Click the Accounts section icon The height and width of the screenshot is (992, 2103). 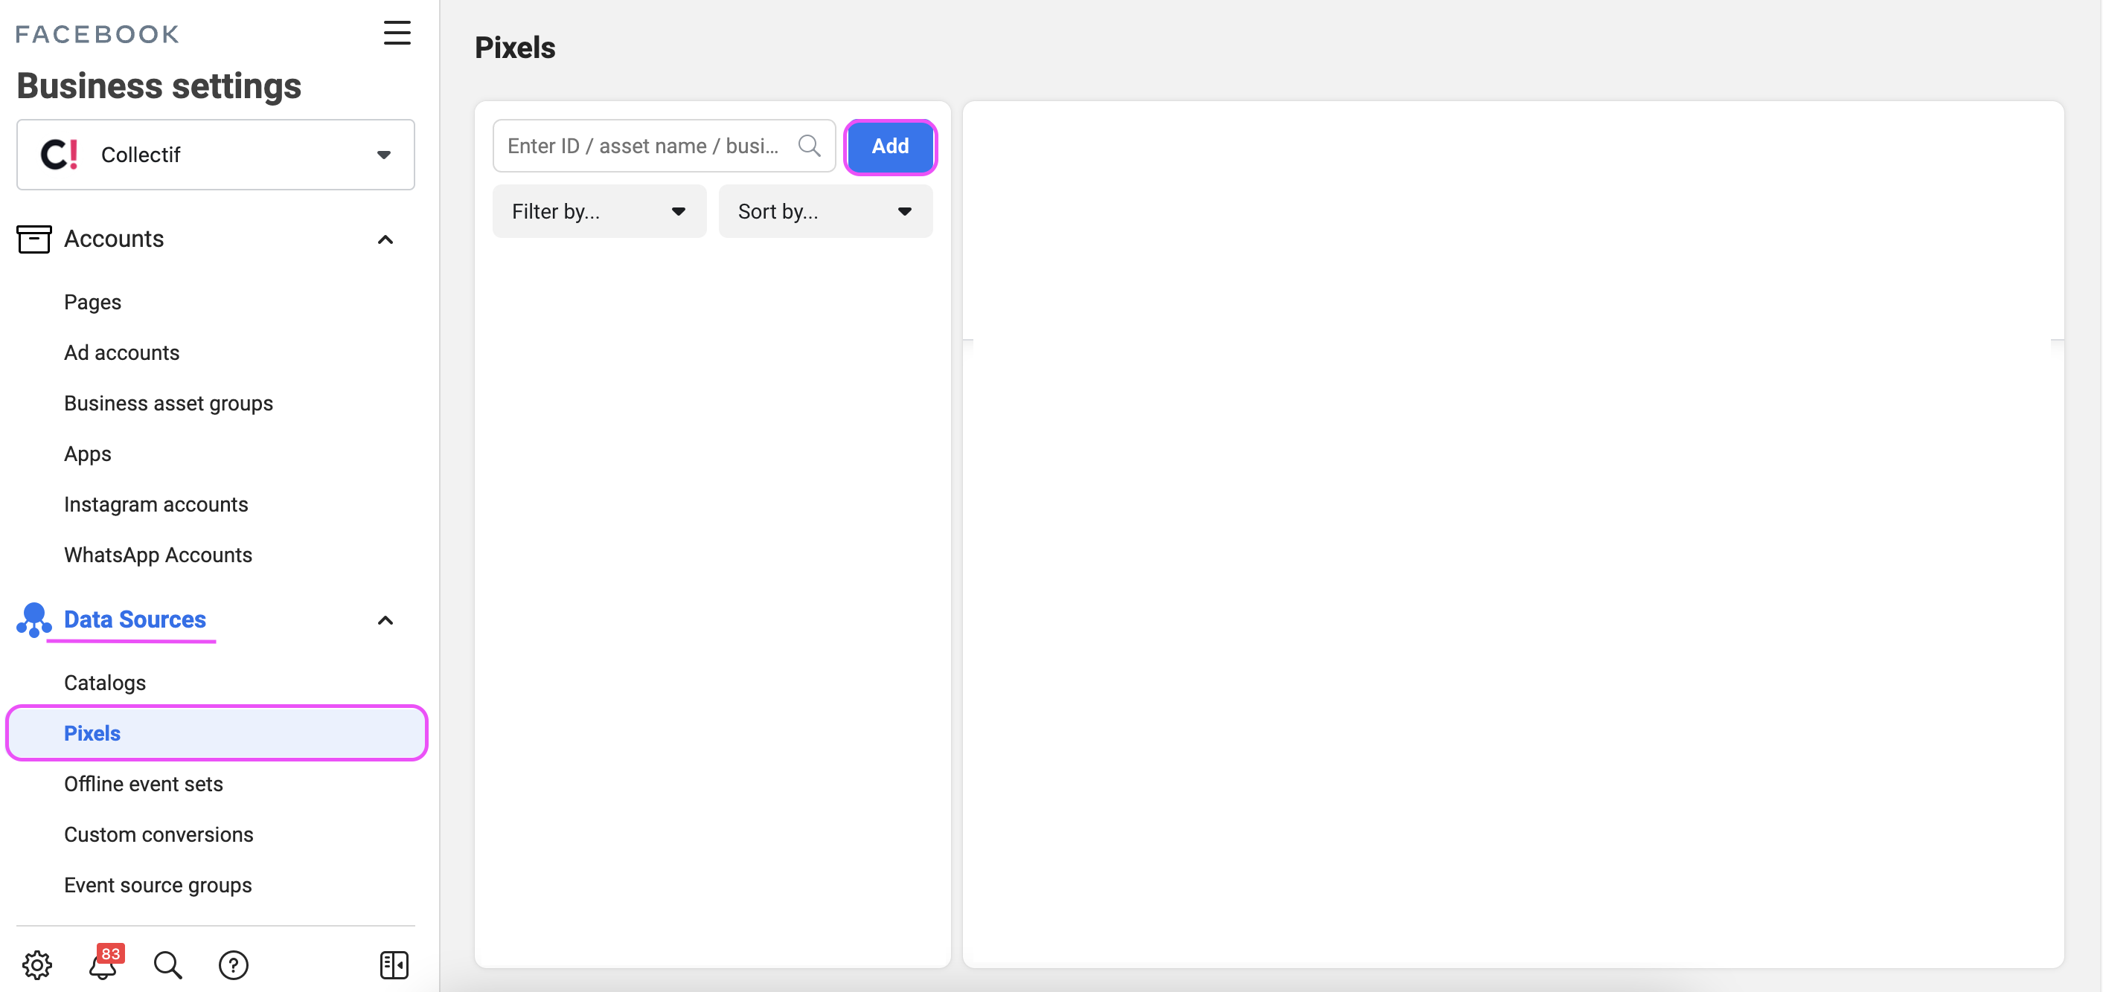tap(33, 239)
